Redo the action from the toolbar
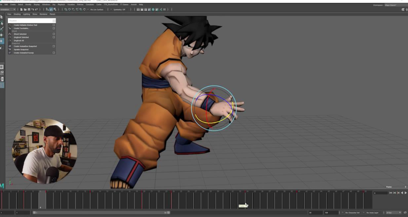 click(x=36, y=9)
